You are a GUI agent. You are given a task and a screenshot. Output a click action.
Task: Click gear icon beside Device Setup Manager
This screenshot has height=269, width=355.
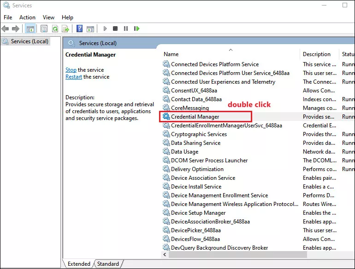[x=166, y=212]
